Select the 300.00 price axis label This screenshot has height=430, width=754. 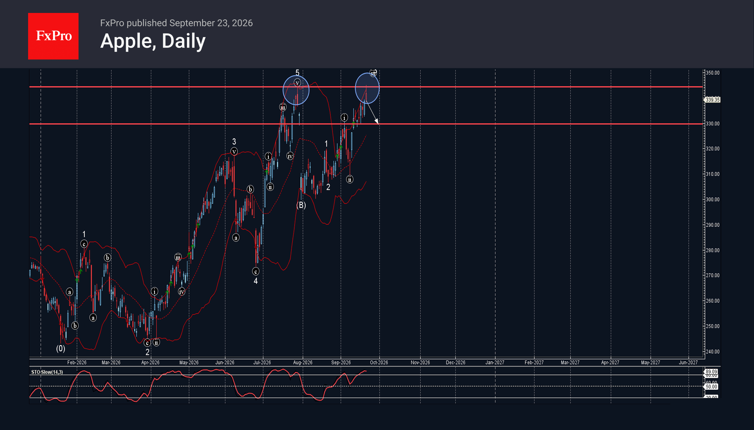click(x=713, y=200)
